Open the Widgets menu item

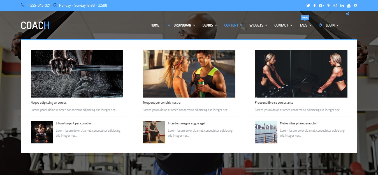(256, 25)
